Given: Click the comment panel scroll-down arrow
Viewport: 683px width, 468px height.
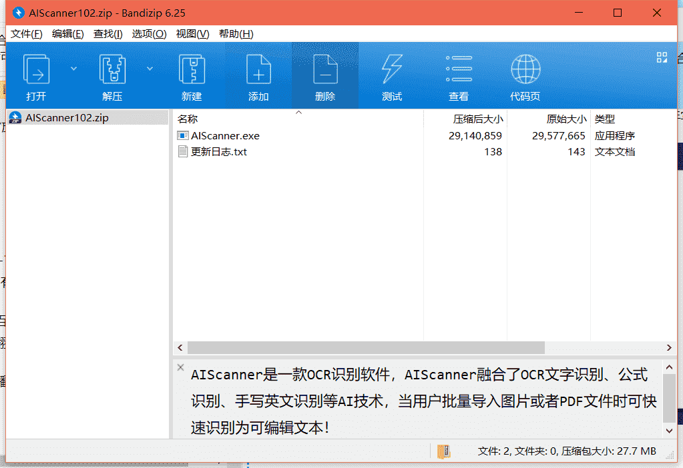Looking at the screenshot, I should point(670,431).
